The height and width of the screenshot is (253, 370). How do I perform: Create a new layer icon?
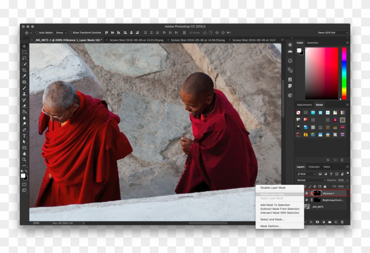(336, 222)
